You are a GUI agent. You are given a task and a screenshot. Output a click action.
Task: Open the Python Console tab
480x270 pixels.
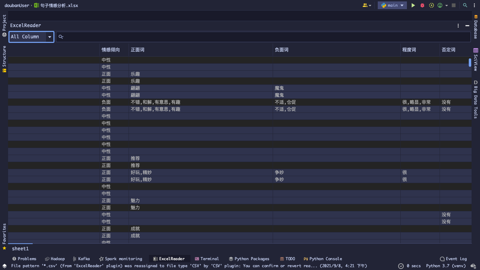coord(323,259)
